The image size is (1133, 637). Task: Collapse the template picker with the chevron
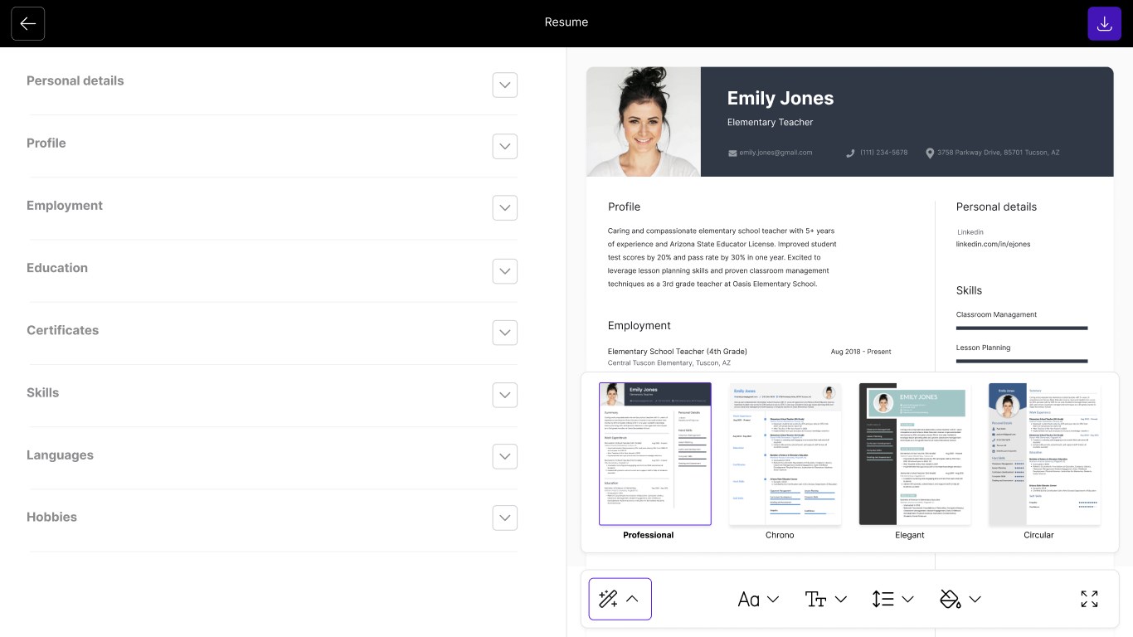point(633,599)
